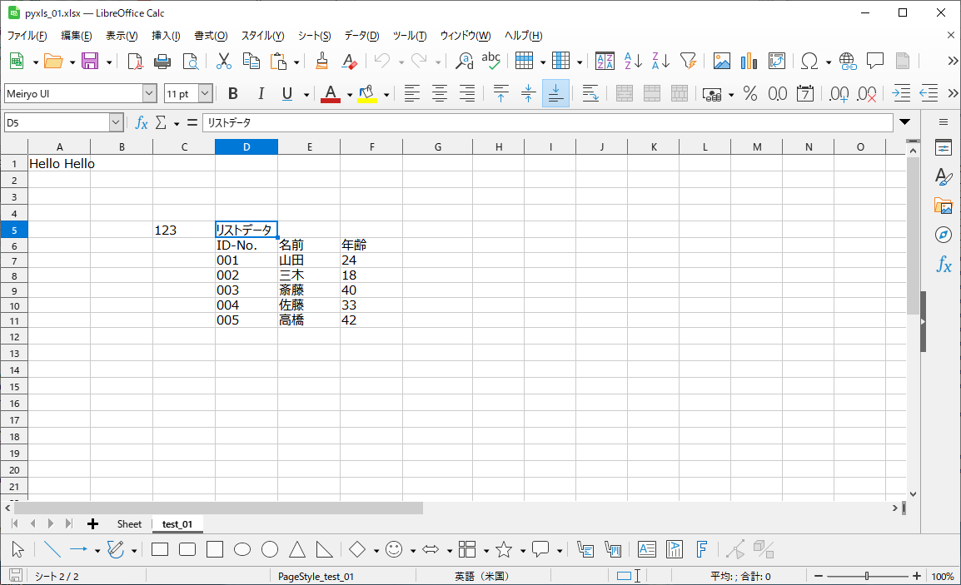Click the Sort Ascending icon
Image resolution: width=961 pixels, height=585 pixels.
pos(633,61)
